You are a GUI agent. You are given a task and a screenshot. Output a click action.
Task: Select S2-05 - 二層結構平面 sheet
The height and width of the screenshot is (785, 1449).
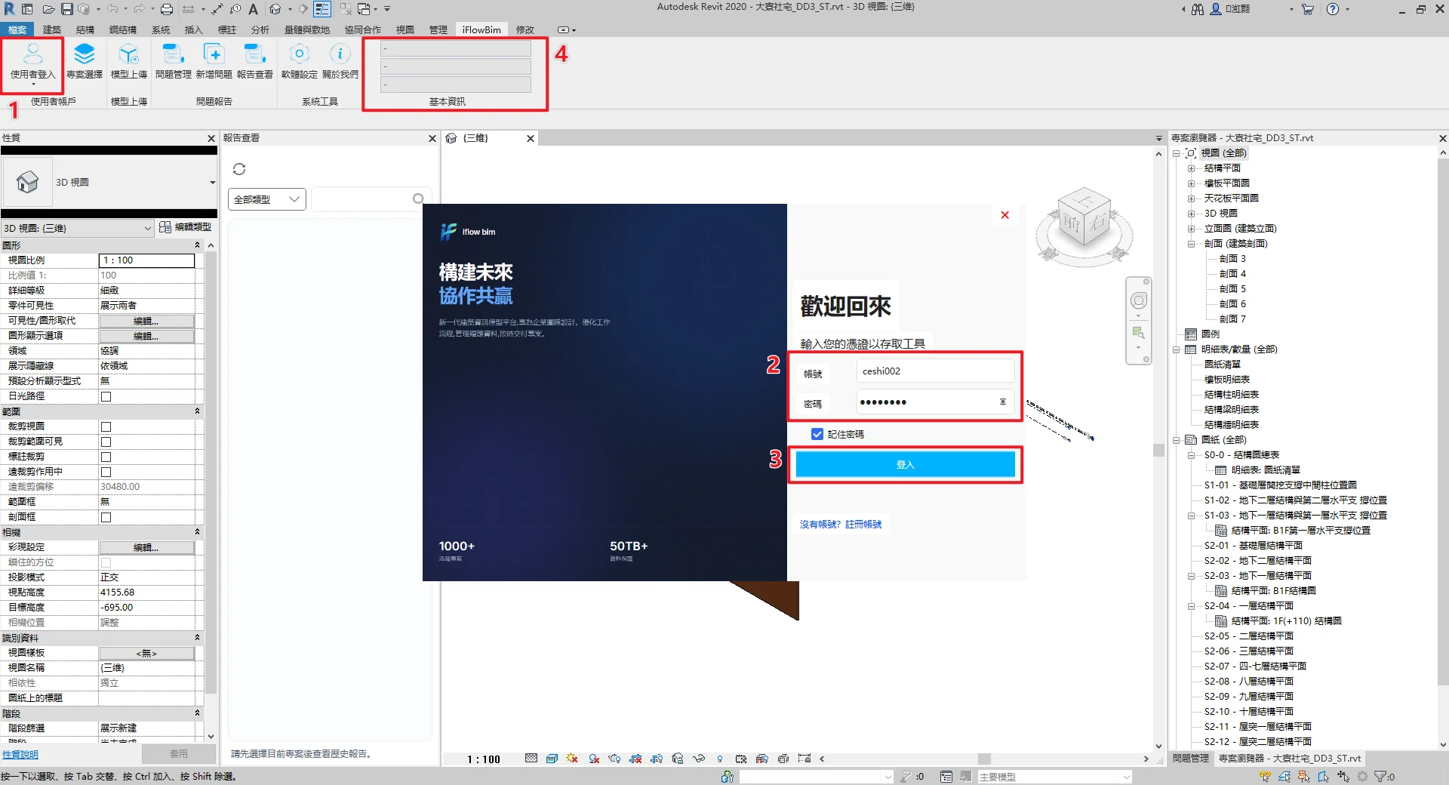(x=1249, y=636)
